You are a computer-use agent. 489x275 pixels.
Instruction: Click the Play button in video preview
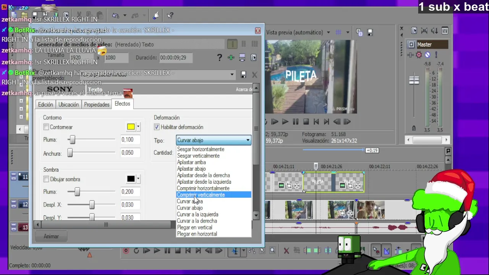[285, 122]
